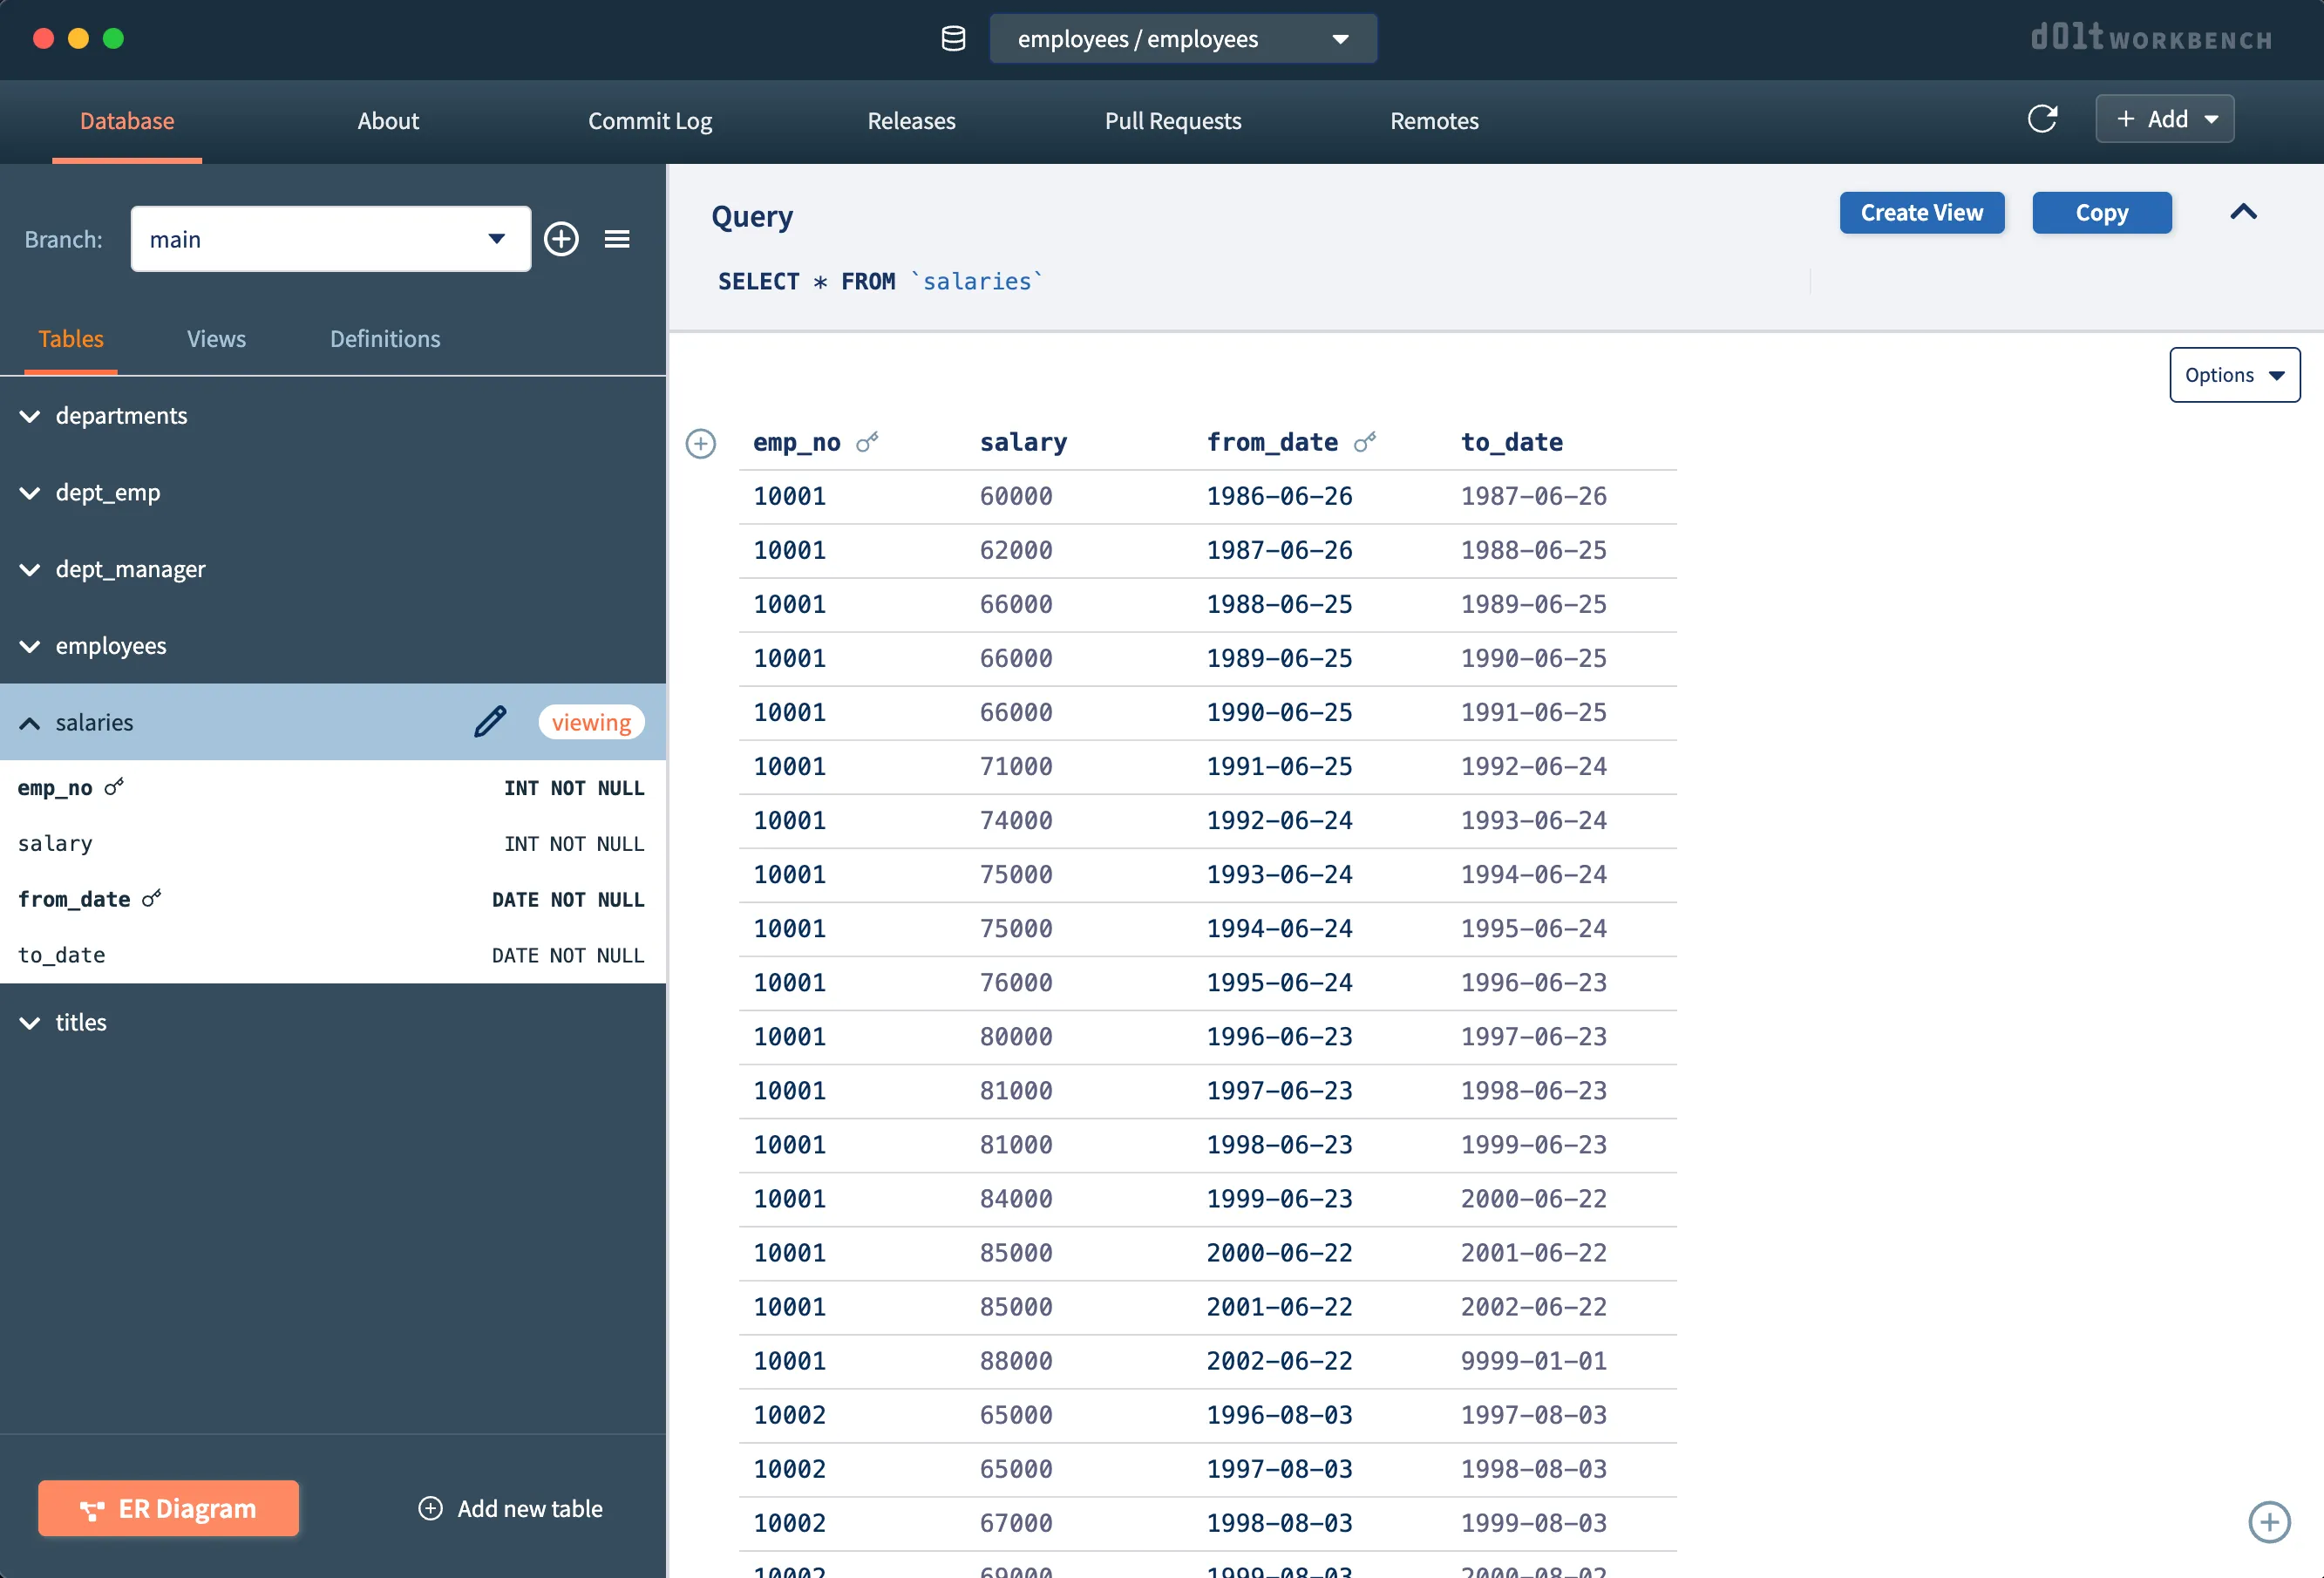Open the employees / employees database selector
Viewport: 2324px width, 1578px height.
(1182, 39)
